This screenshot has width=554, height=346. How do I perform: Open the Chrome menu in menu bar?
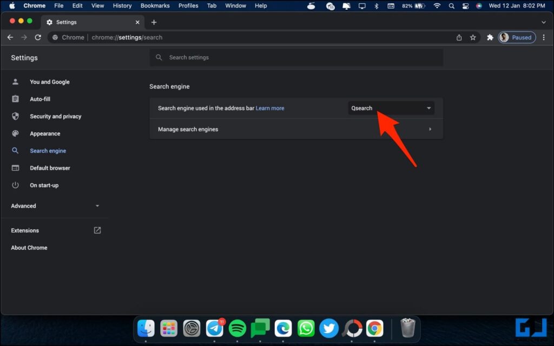[x=34, y=5]
